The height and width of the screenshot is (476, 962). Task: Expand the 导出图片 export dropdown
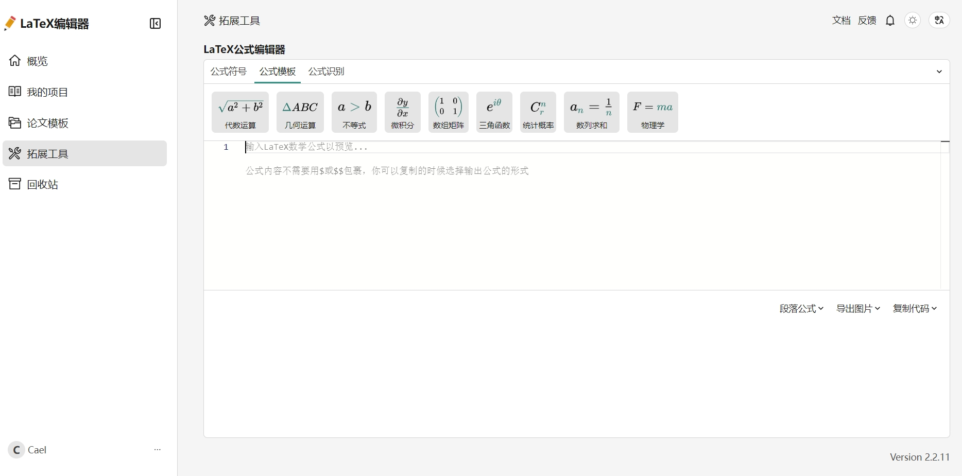coord(858,309)
